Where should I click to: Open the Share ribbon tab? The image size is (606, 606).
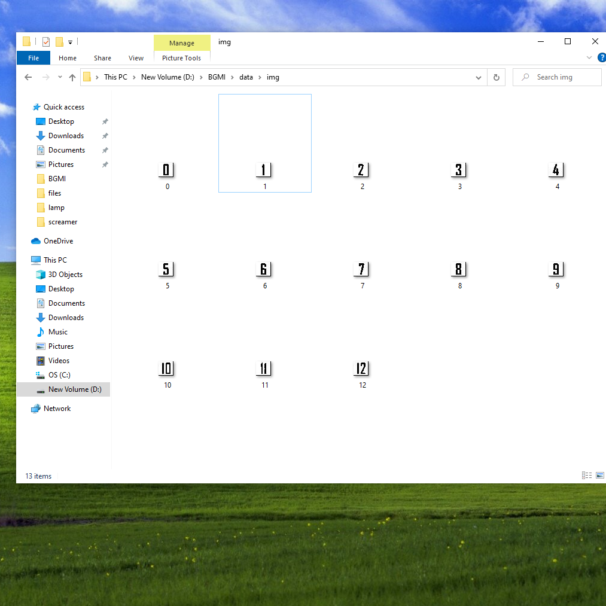[102, 58]
